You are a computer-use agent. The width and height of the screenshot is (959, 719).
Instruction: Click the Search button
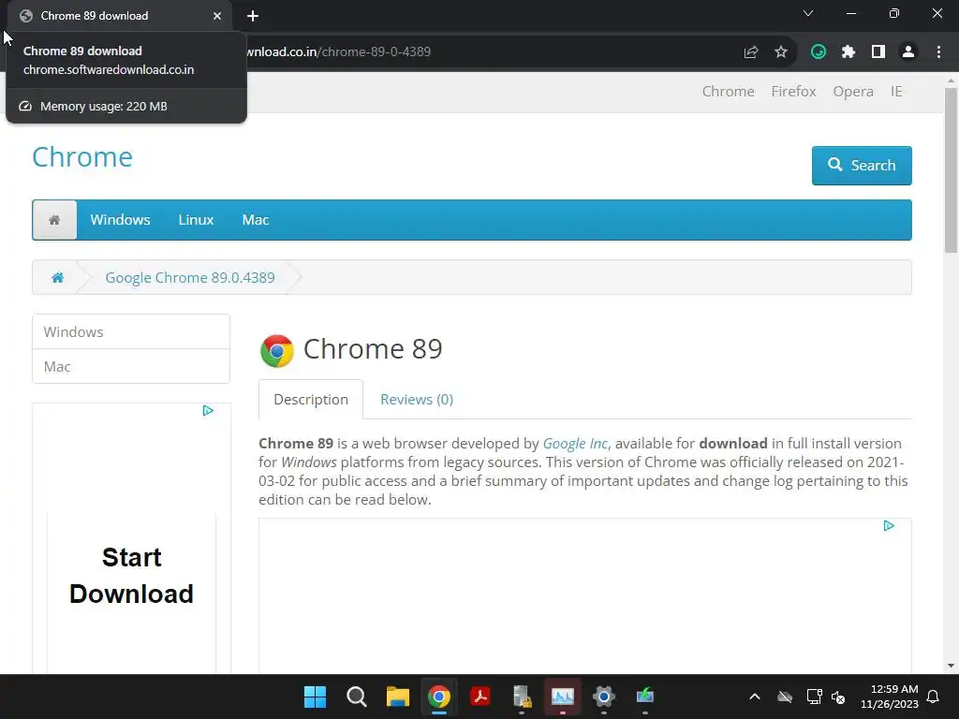862,165
